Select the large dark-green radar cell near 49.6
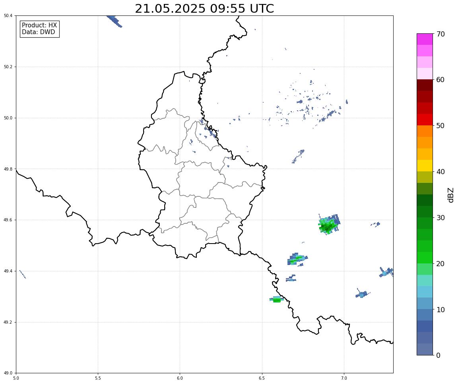 (x=329, y=225)
